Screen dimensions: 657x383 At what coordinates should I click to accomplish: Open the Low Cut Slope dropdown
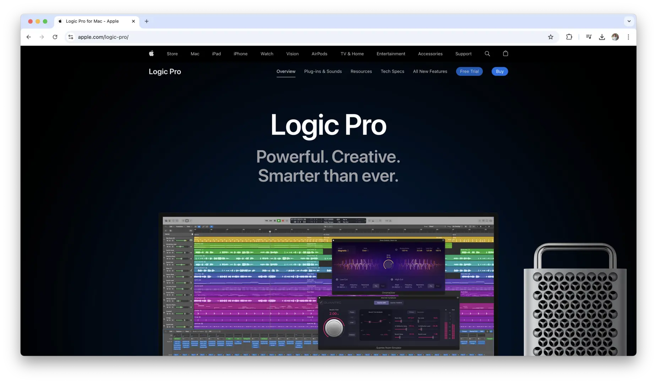[342, 287]
